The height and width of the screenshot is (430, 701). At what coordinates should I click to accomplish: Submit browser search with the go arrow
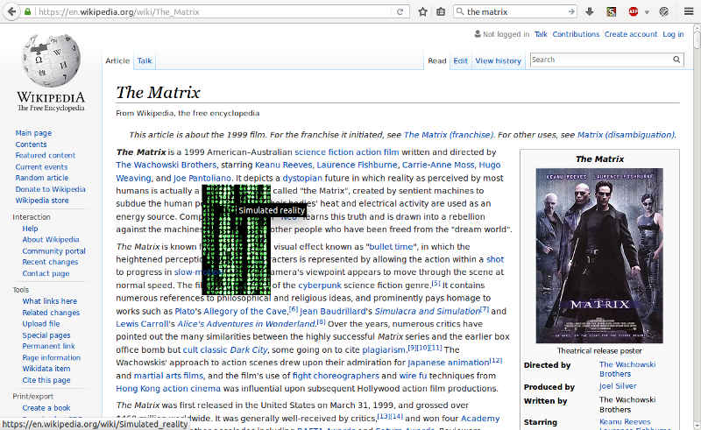[x=571, y=11]
